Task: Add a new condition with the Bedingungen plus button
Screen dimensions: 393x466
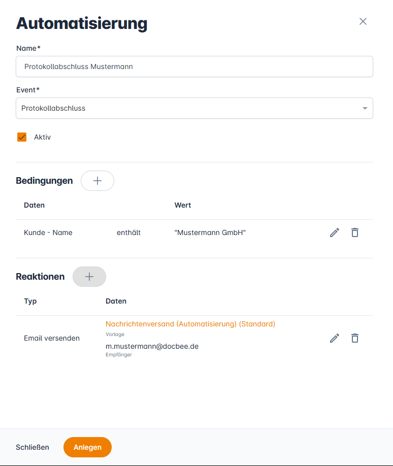Action: click(x=97, y=181)
